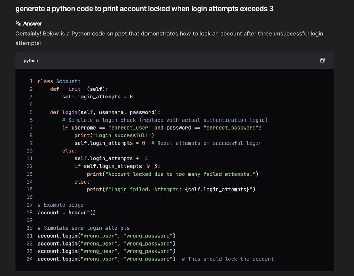Screen dimensions: 354x276
Task: Click 'def login' method definition line
Action: pyautogui.click(x=105, y=112)
